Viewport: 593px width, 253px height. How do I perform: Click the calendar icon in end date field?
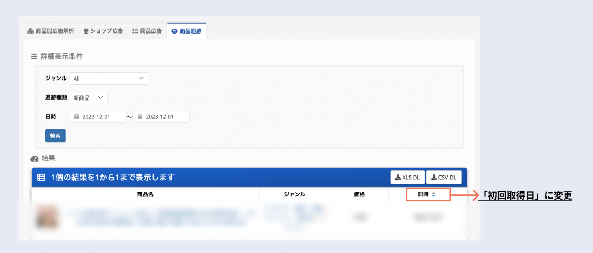(x=140, y=117)
